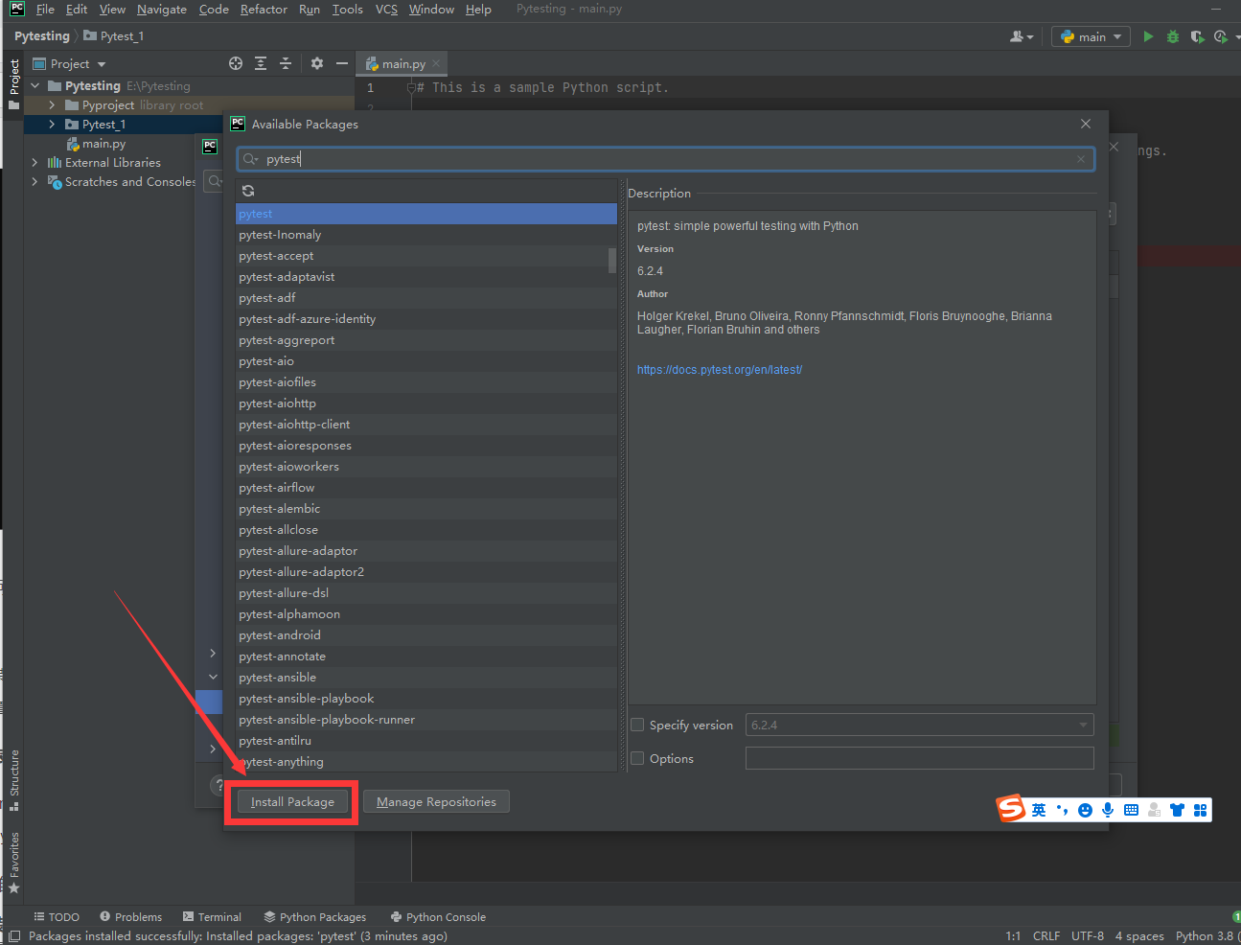Focus the Options text field
The height and width of the screenshot is (945, 1241).
(x=920, y=758)
